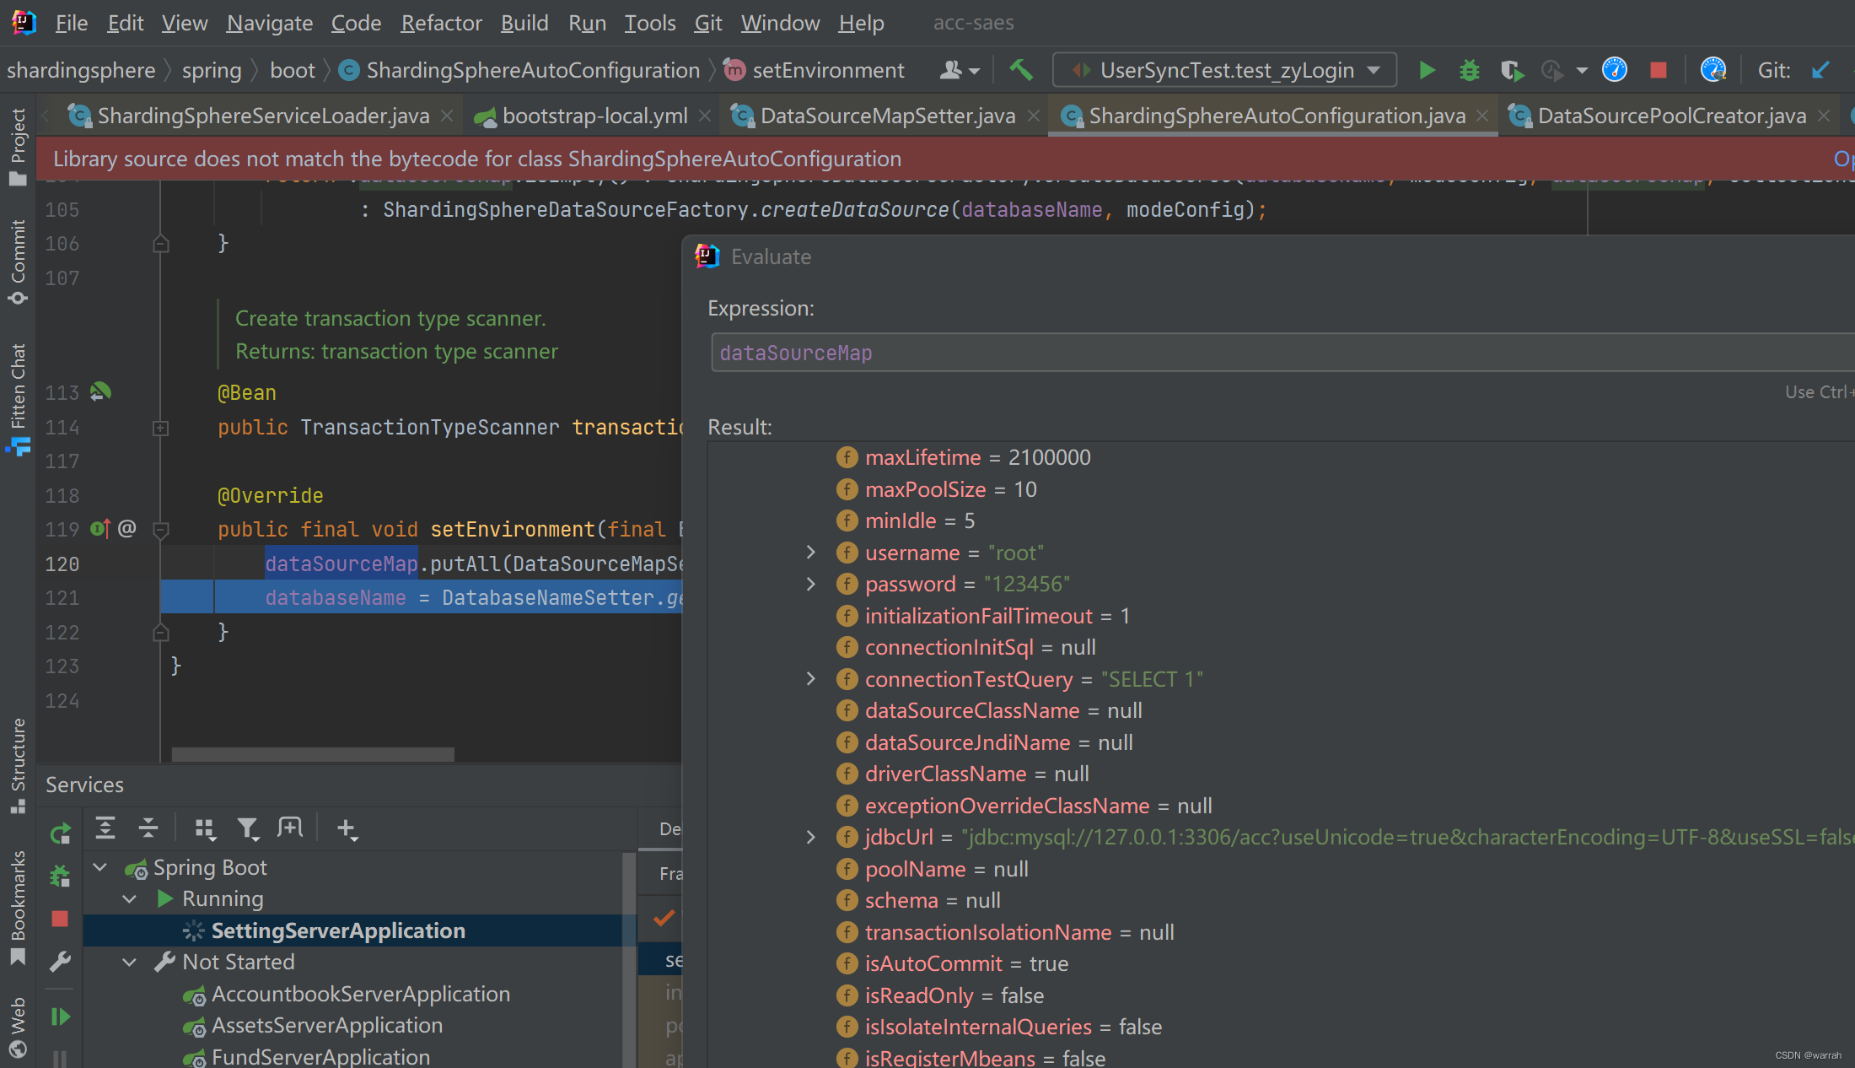The image size is (1855, 1068).
Task: Click Rerun icon in Services panel
Action: (x=60, y=833)
